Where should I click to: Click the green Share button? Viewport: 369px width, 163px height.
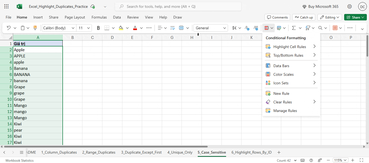coord(355,17)
